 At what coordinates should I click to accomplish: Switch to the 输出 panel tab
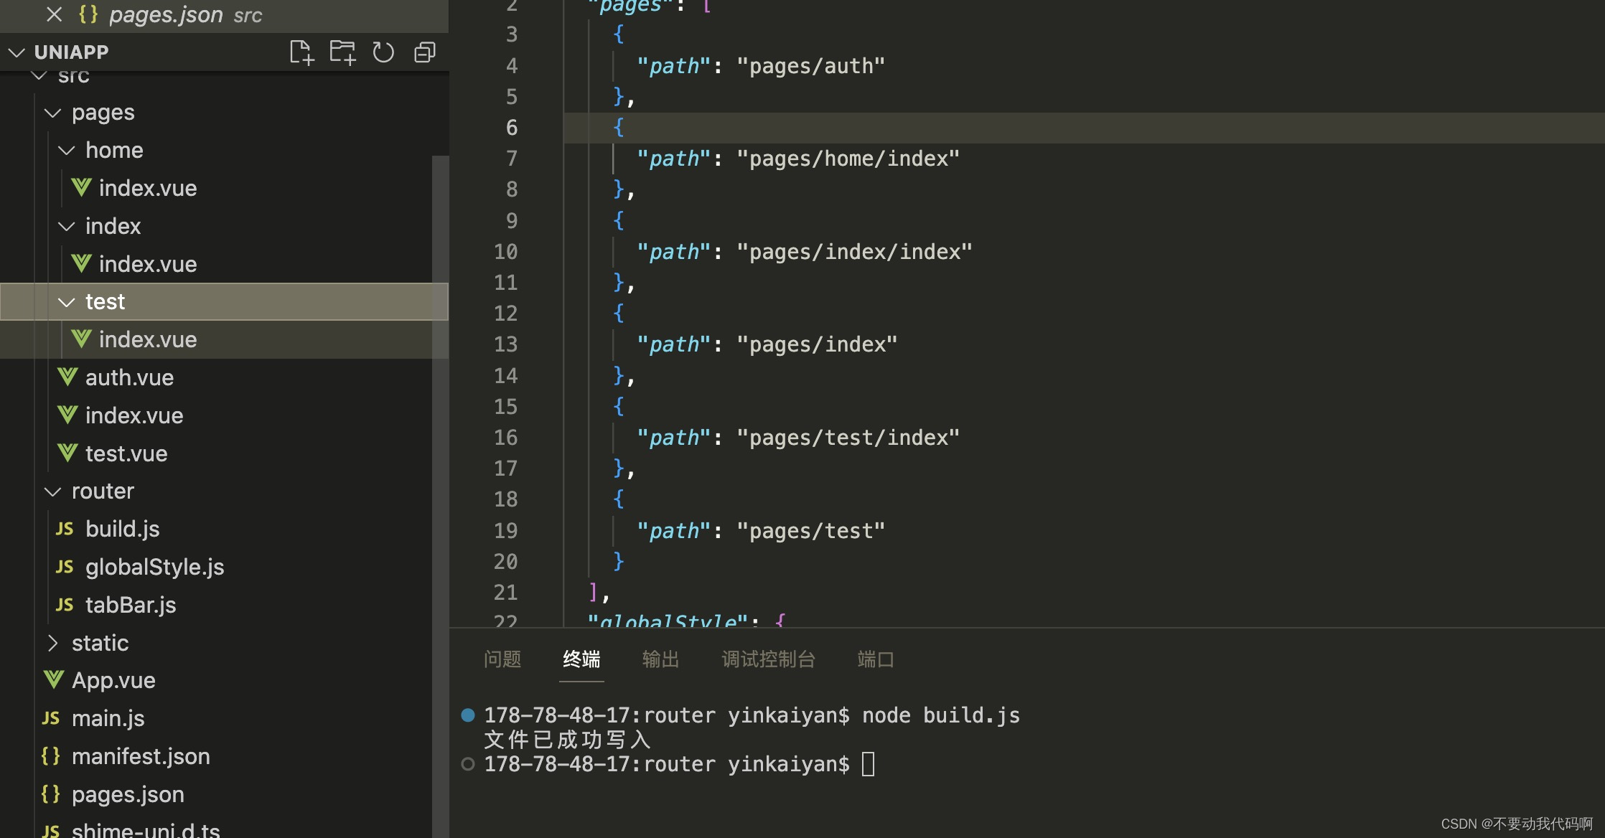[x=660, y=659]
